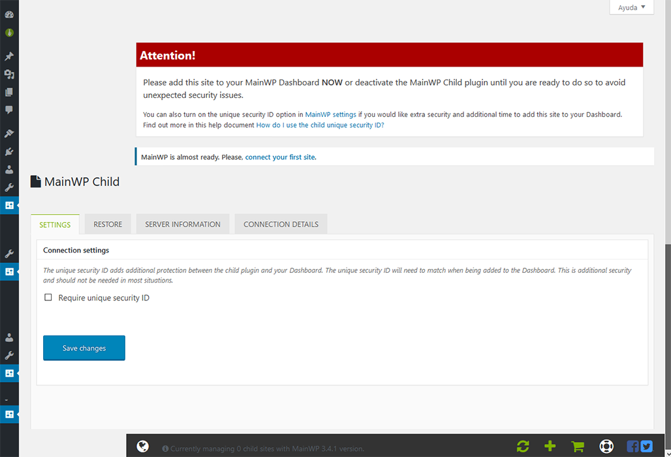Open the Pages sidebar icon
671x457 pixels.
click(x=9, y=92)
